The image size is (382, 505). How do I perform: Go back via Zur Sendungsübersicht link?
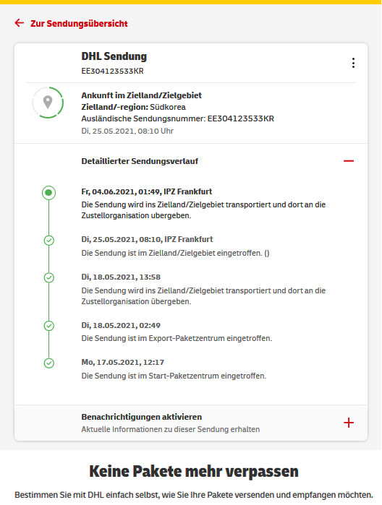tap(79, 24)
